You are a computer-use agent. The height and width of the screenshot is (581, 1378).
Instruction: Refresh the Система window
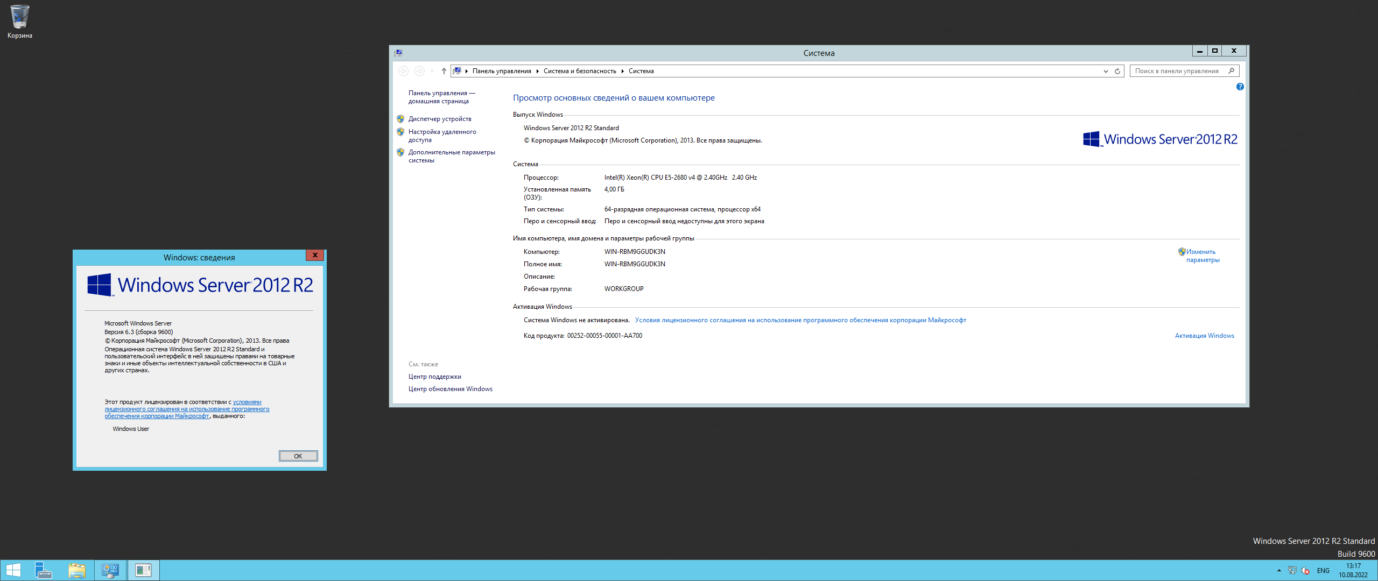click(x=1117, y=71)
